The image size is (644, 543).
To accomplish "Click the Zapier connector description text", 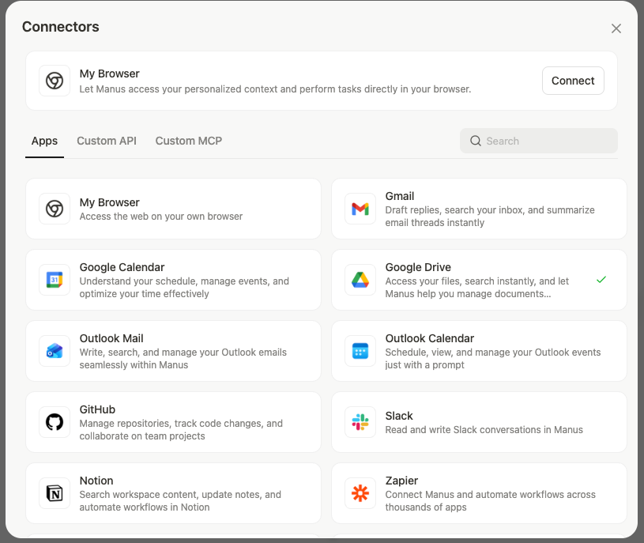I will point(490,501).
